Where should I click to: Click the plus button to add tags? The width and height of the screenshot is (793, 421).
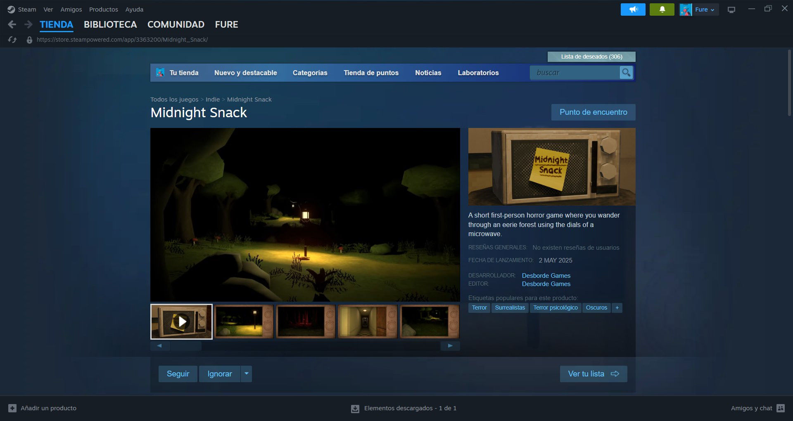617,308
